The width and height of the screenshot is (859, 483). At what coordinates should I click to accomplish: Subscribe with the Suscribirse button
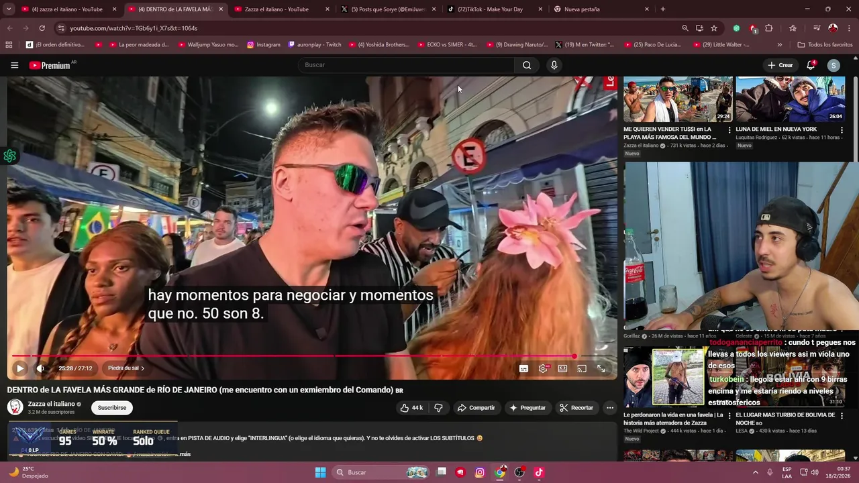coord(112,408)
